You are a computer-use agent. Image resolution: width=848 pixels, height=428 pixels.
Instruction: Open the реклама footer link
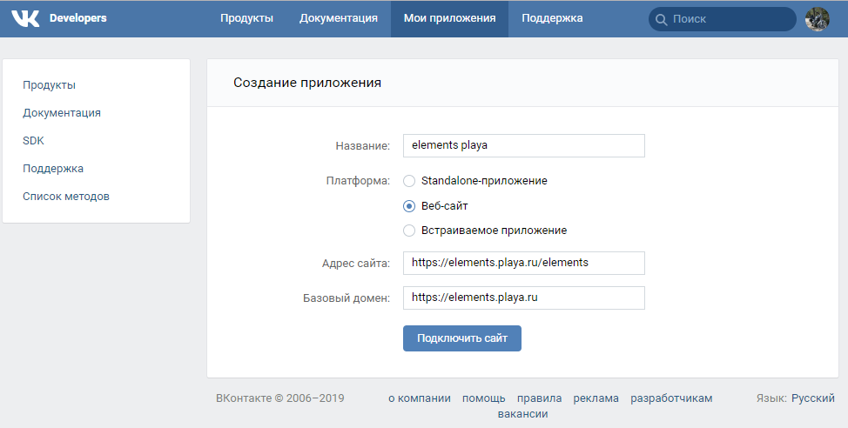[596, 398]
